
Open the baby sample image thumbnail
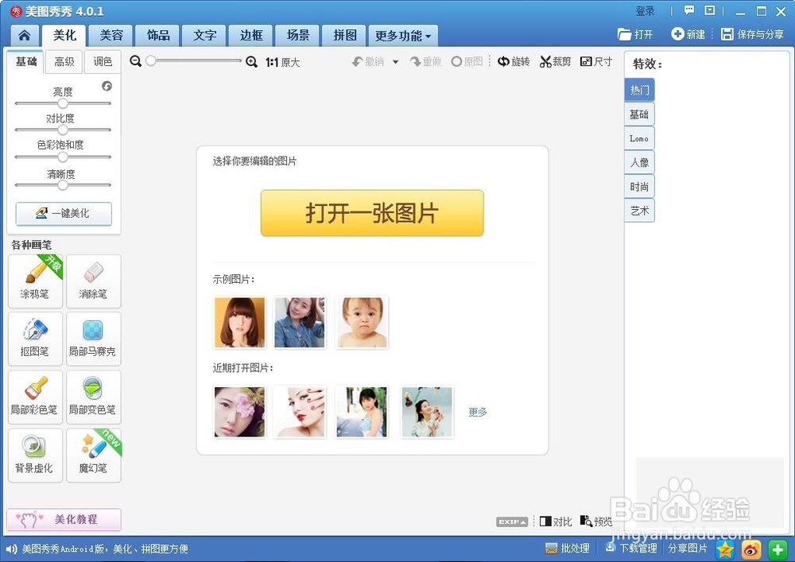coord(362,322)
